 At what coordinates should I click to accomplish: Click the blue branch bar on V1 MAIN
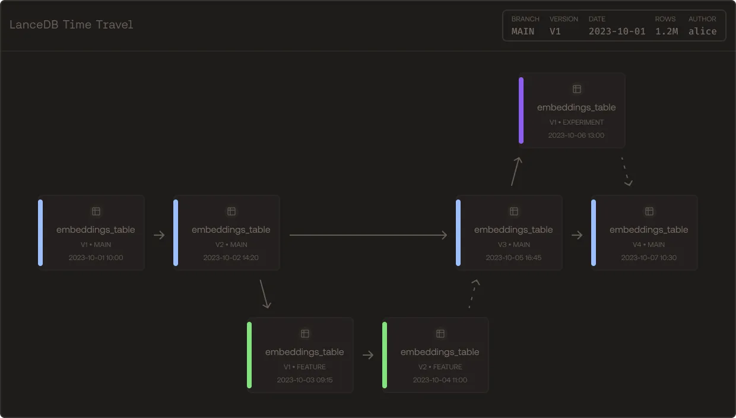pos(40,233)
